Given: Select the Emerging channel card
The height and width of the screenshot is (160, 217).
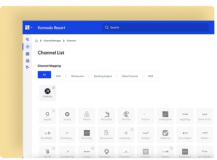Looking at the screenshot, I should tap(106, 152).
